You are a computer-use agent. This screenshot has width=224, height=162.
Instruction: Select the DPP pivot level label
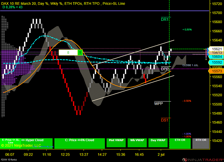coord(165,69)
